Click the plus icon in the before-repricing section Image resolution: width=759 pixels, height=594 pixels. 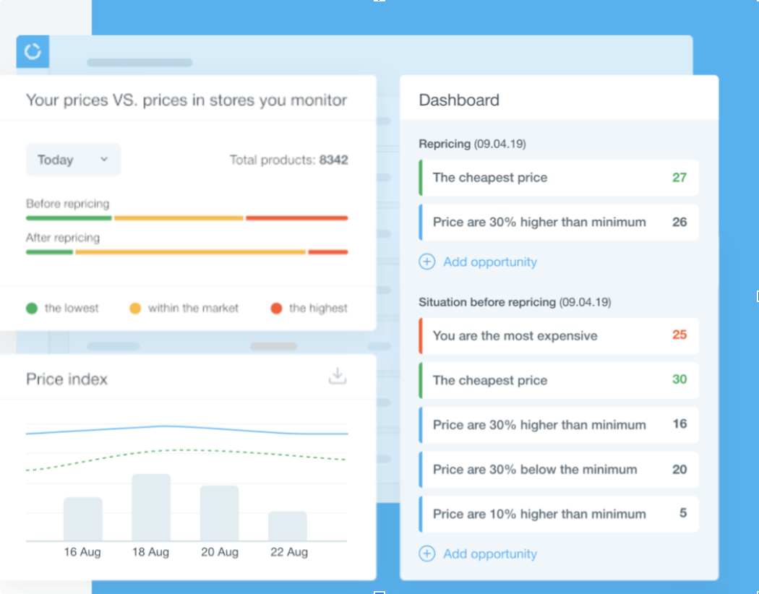tap(426, 554)
